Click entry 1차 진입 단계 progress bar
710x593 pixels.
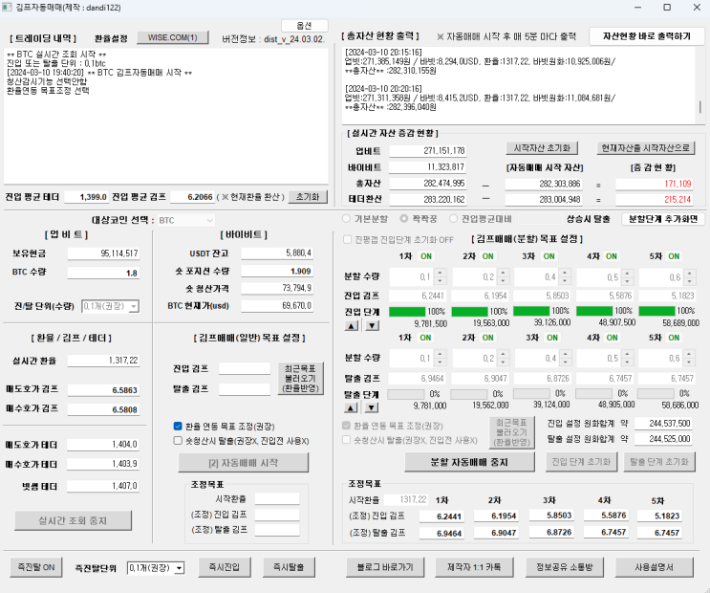[x=407, y=312]
